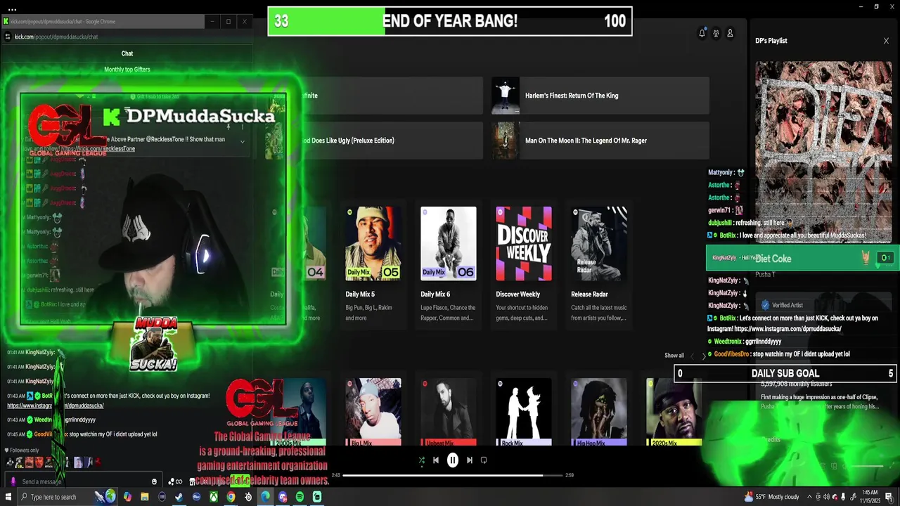The image size is (900, 506).
Task: Open Spotify friend activity icon
Action: 716,33
